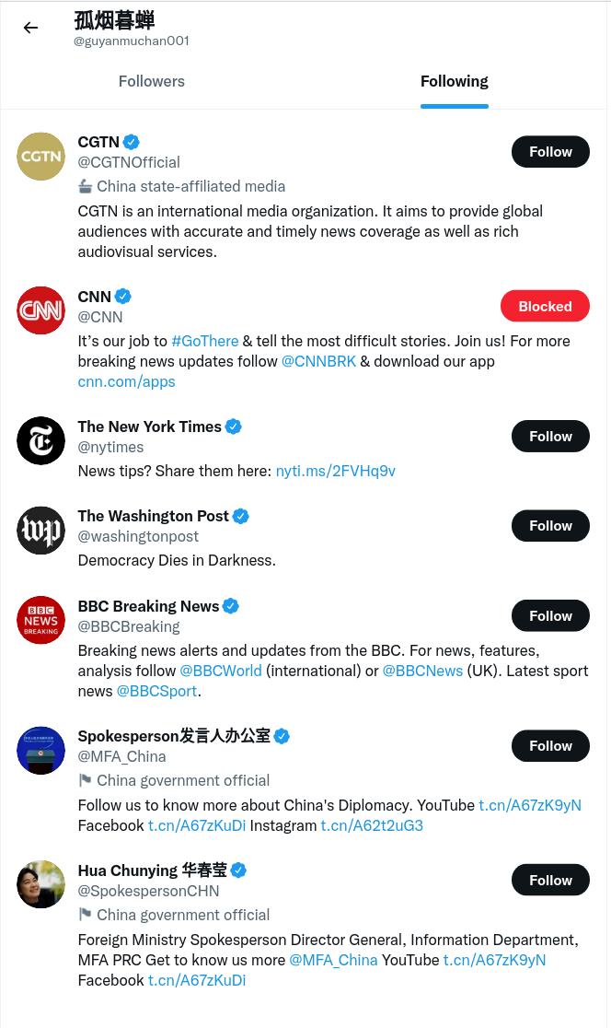This screenshot has width=611, height=1028.
Task: Click CGTN verified badge
Action: pyautogui.click(x=132, y=142)
